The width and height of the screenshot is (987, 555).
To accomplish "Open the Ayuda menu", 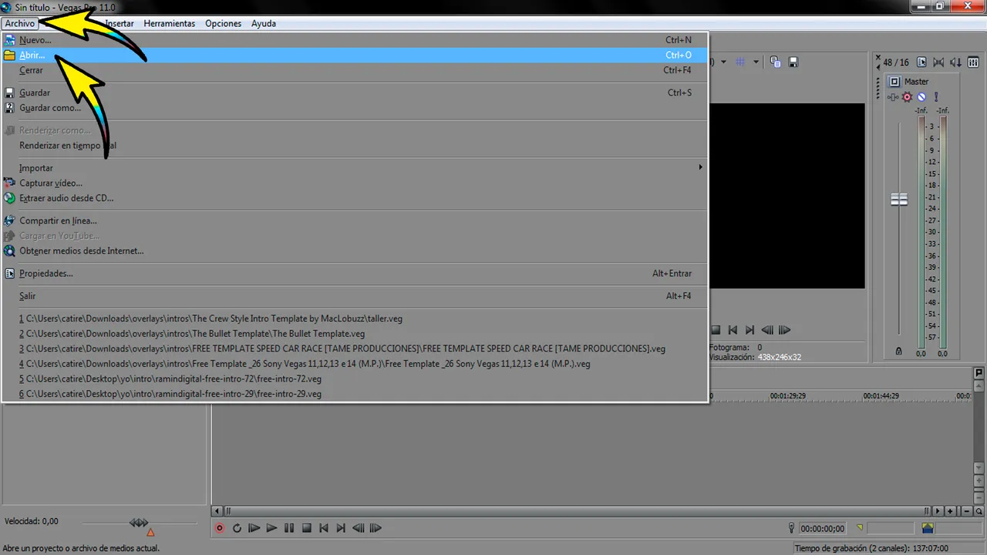I will (264, 23).
